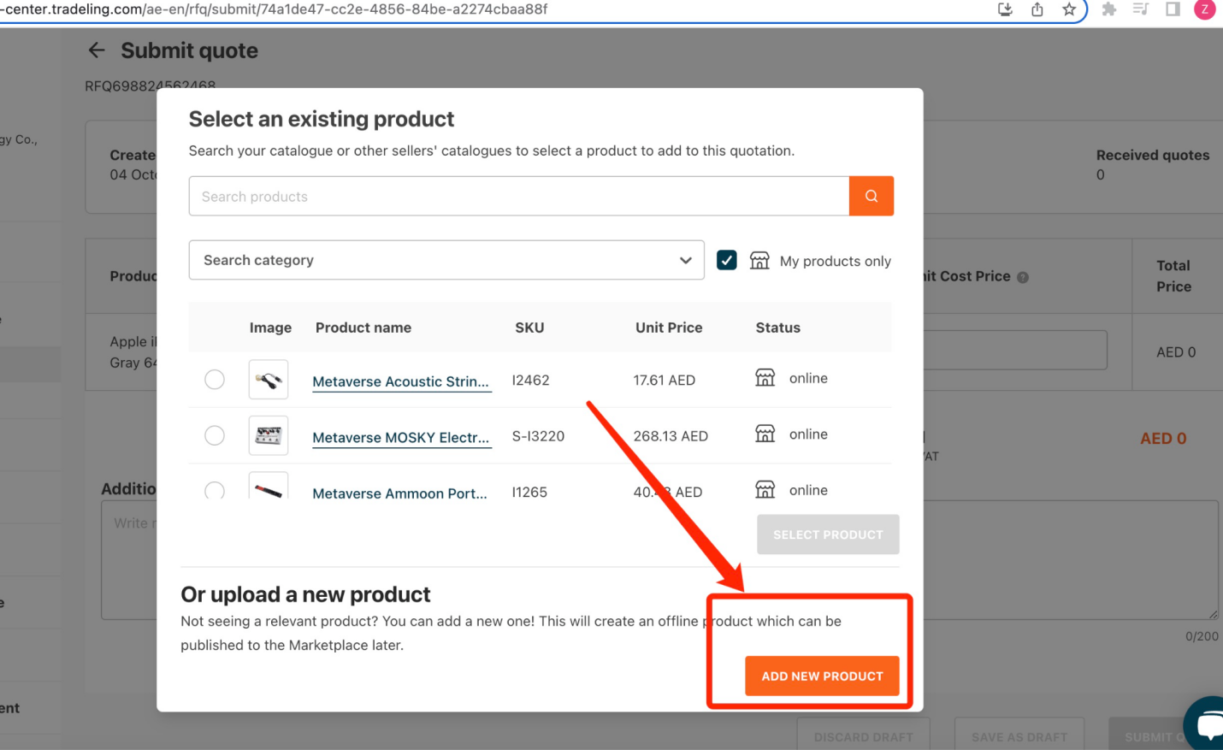Image resolution: width=1223 pixels, height=750 pixels.
Task: Click the share icon in address bar
Action: [1037, 9]
